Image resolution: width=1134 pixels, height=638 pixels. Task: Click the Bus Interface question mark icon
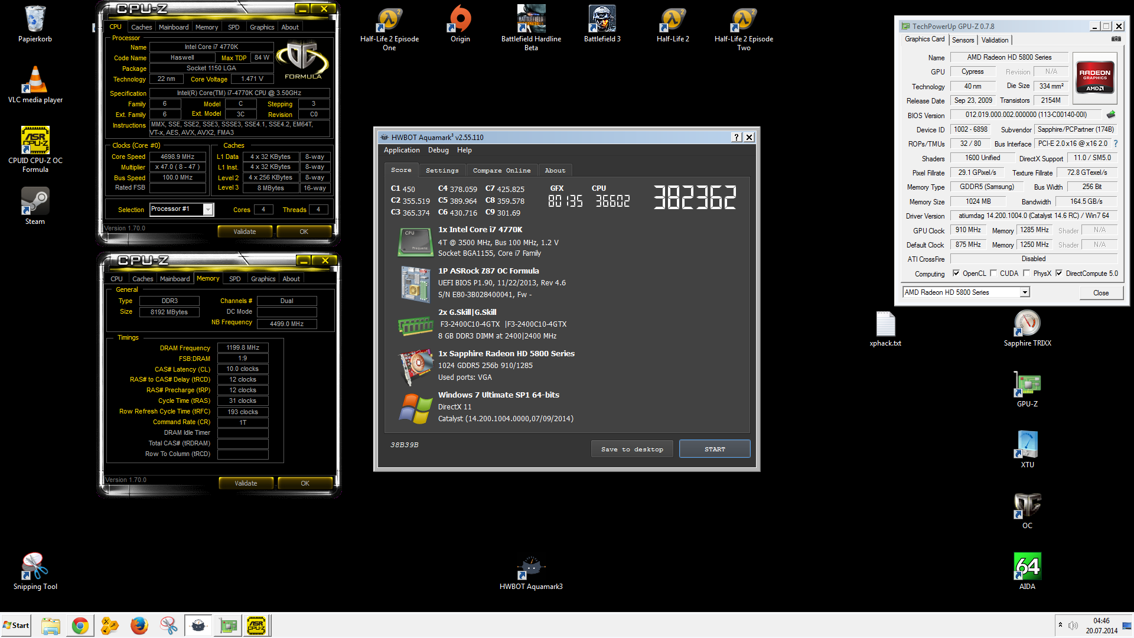[x=1116, y=144]
